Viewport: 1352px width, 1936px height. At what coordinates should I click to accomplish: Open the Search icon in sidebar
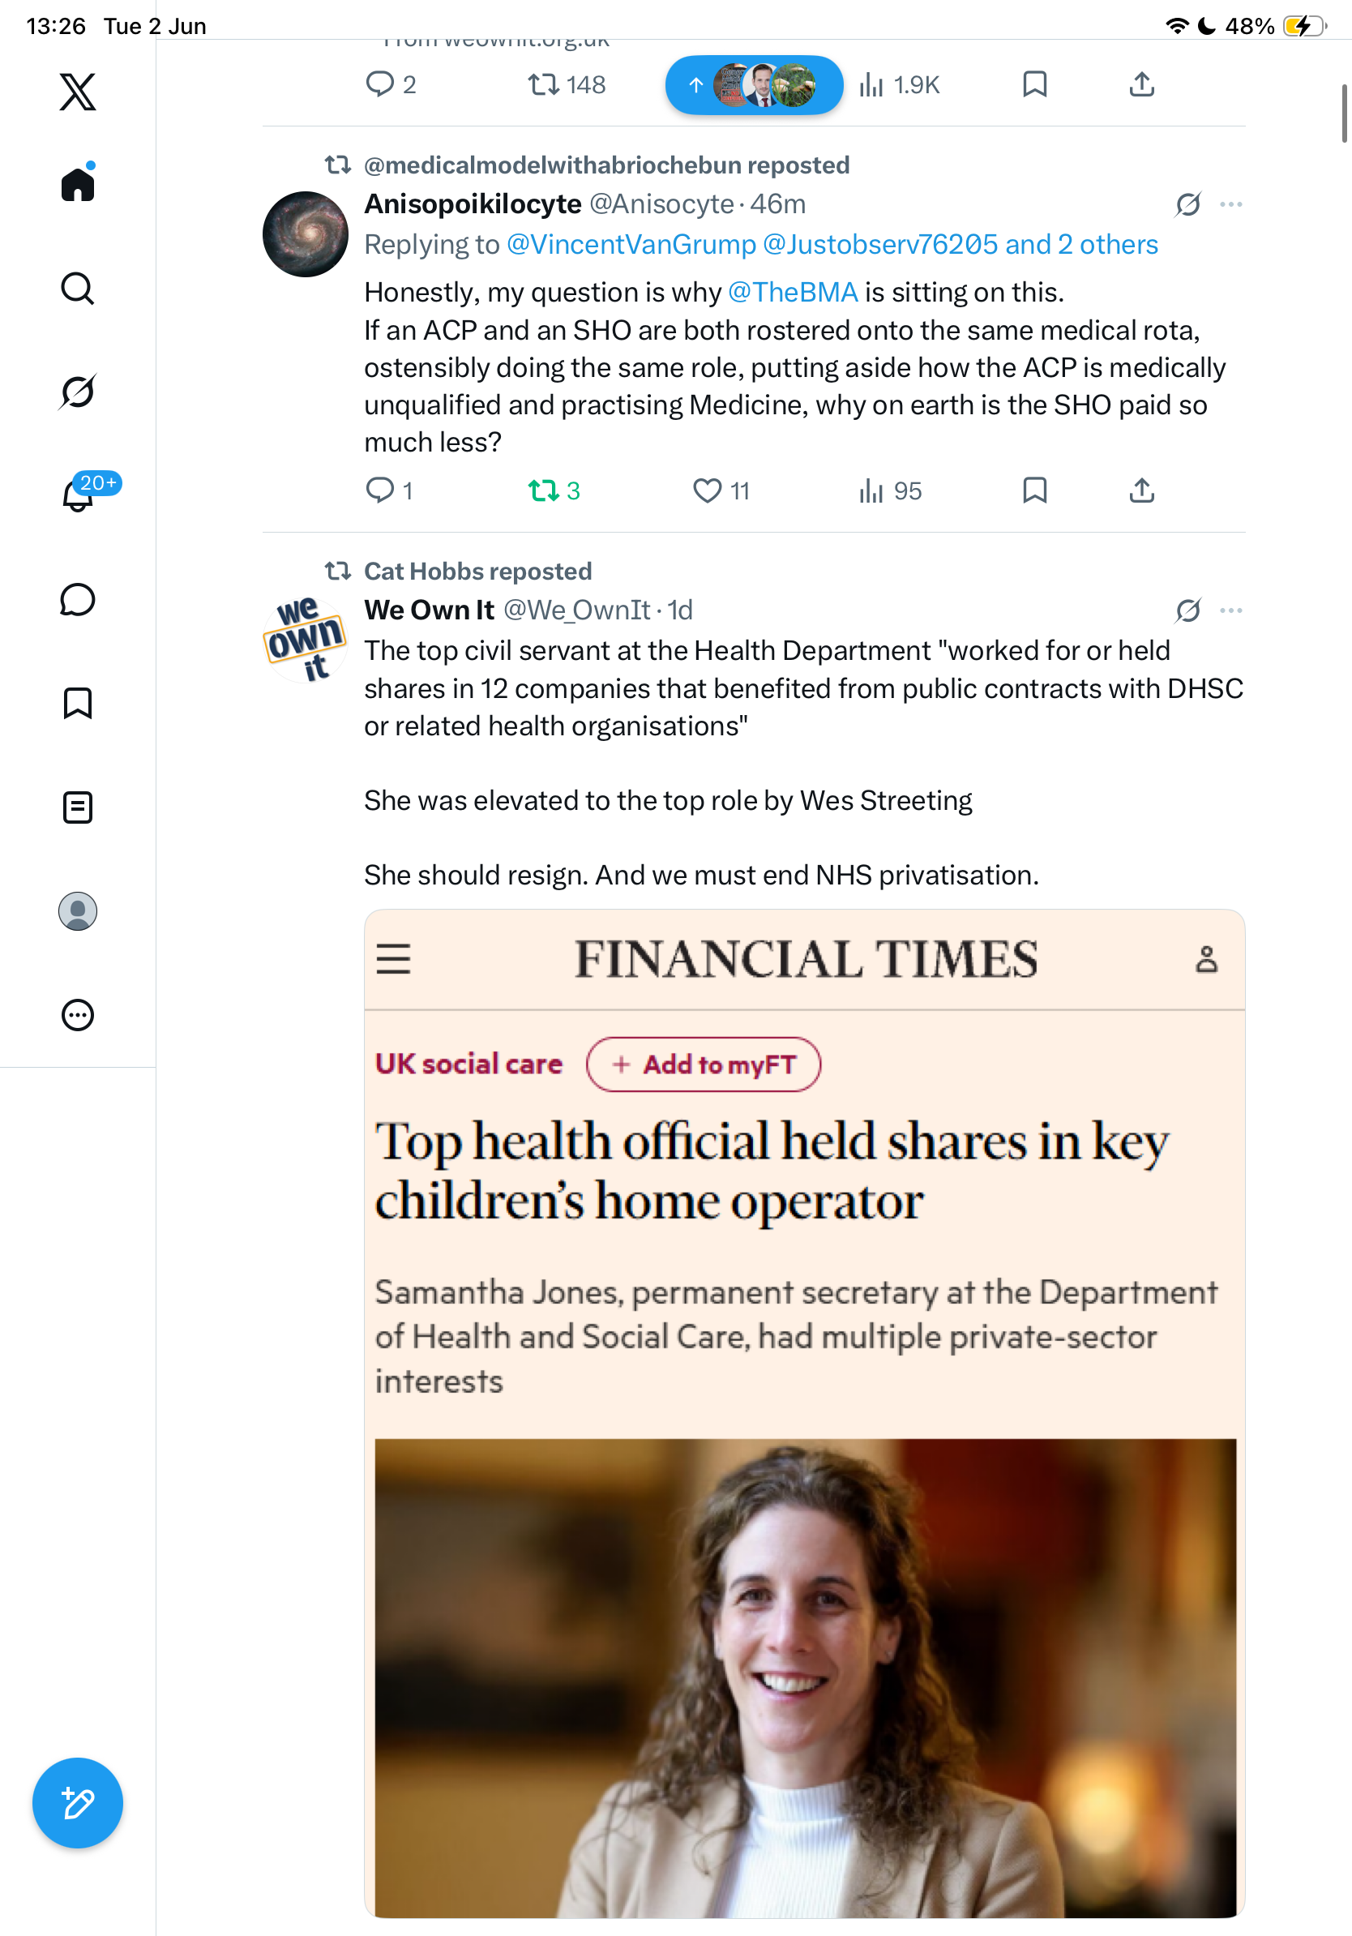(78, 289)
